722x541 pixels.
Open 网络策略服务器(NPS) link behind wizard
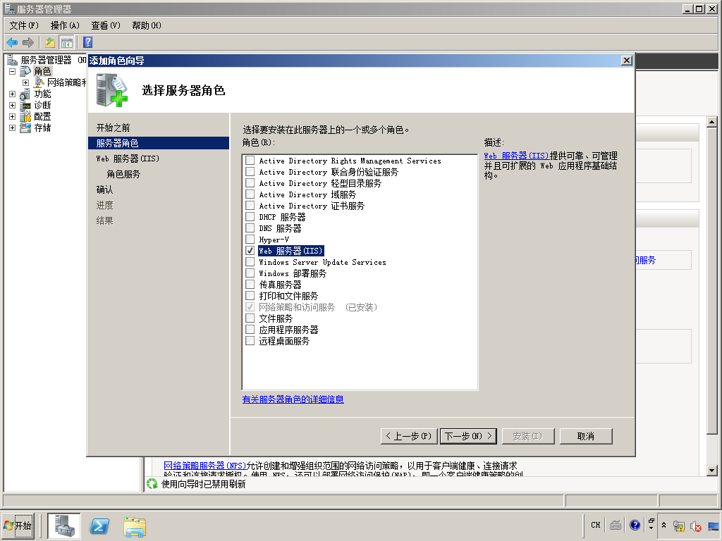pos(205,466)
